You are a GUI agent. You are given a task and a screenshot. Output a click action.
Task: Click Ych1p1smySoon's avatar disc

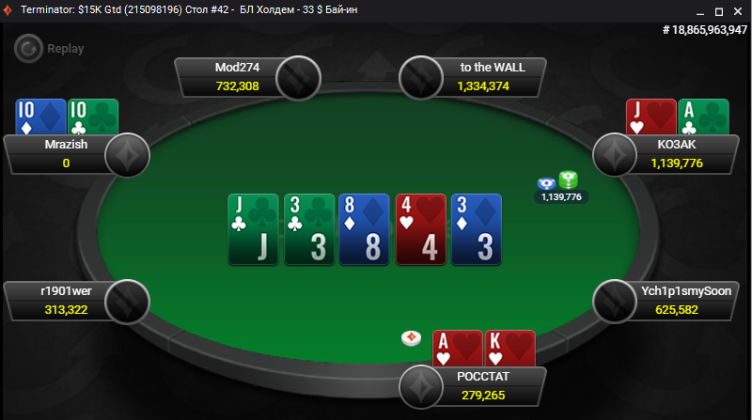point(615,302)
